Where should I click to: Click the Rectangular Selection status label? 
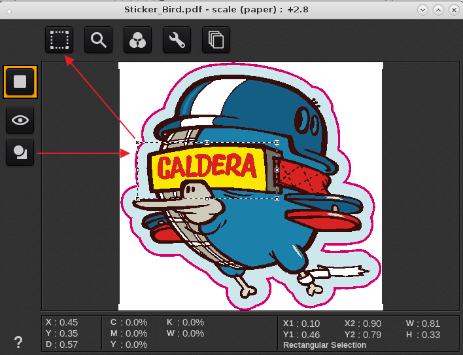[324, 345]
